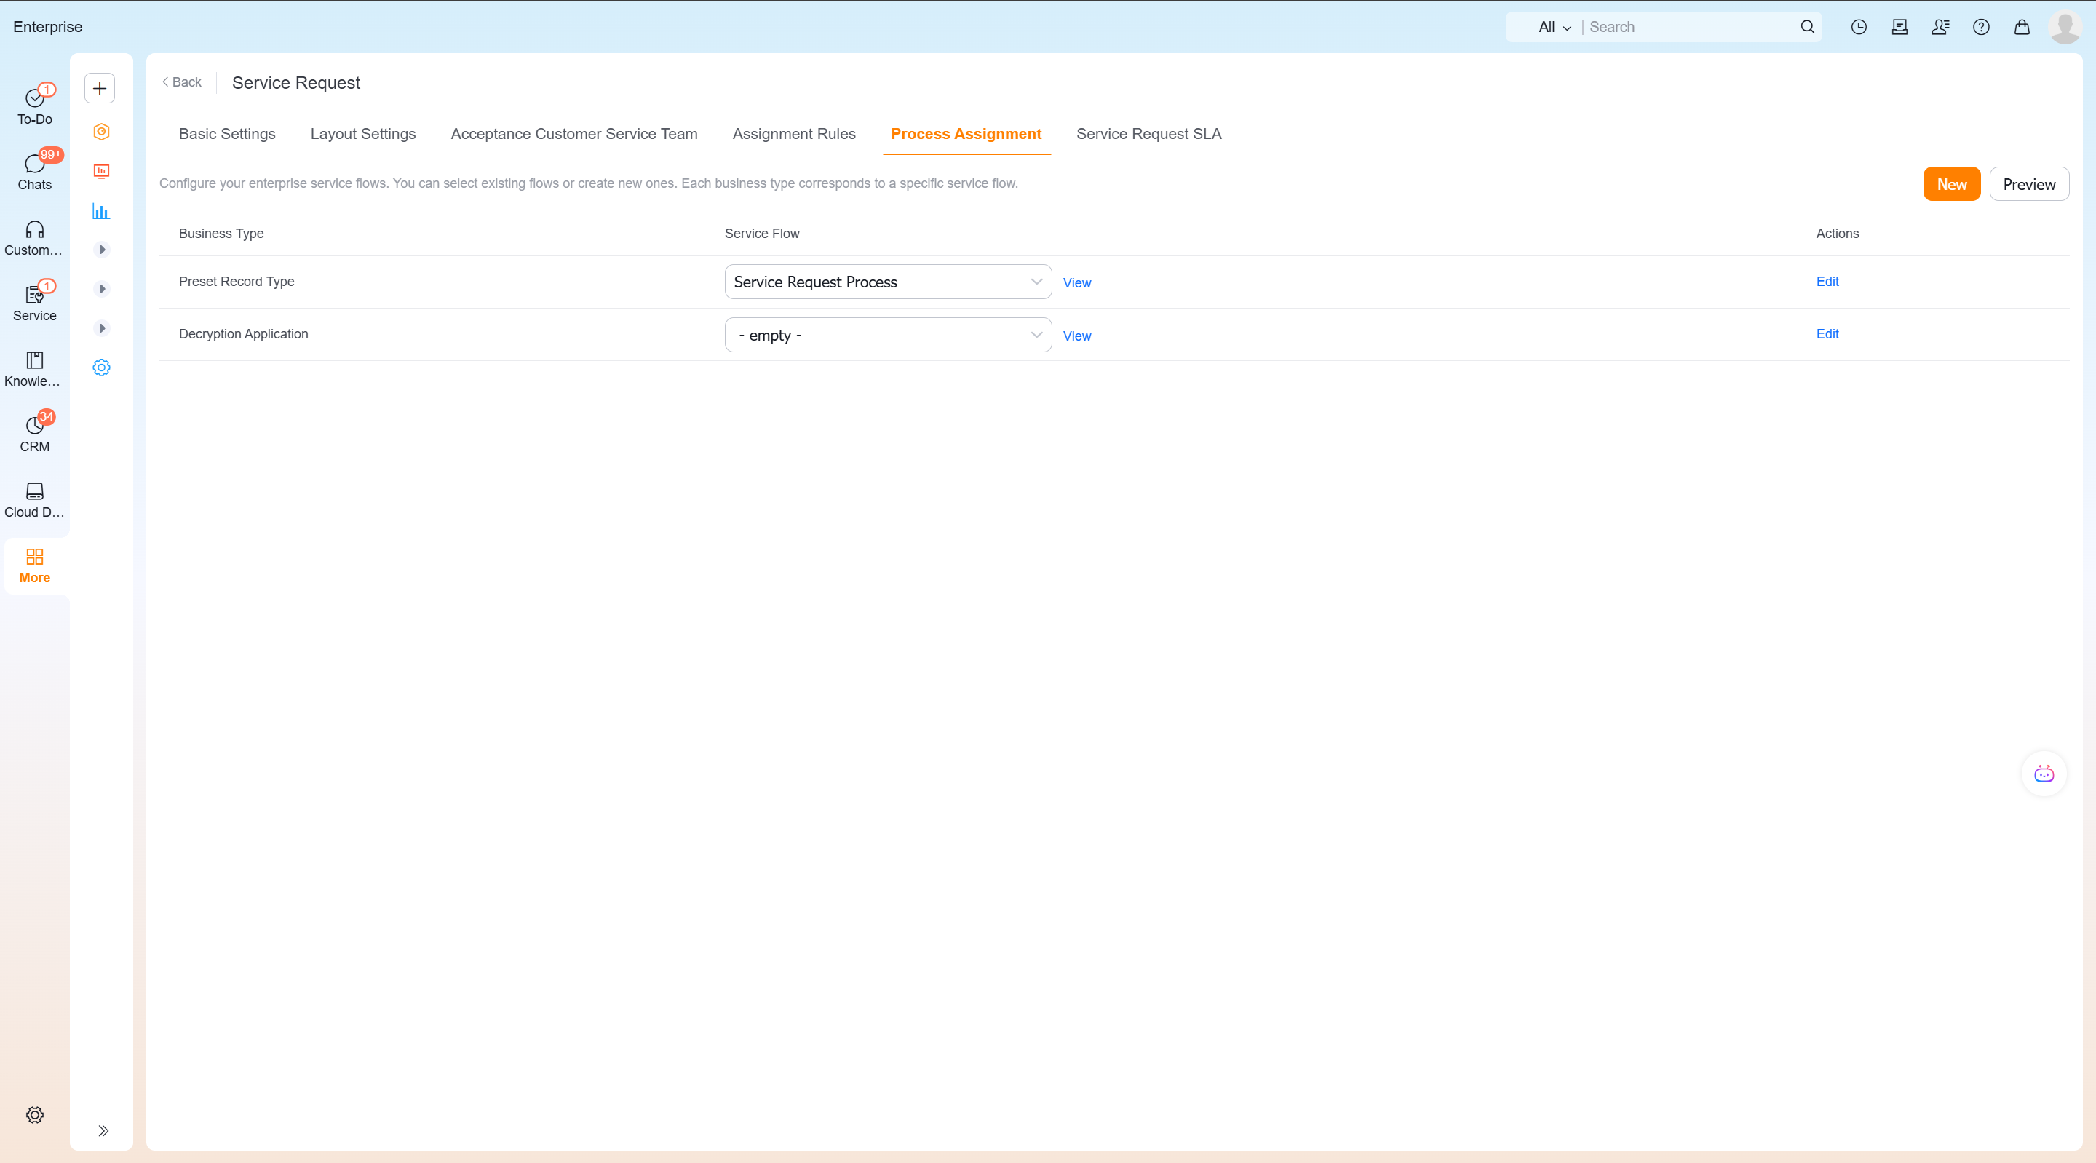The image size is (2096, 1163).
Task: Open Acceptance Customer Service Team tab
Action: pos(573,133)
